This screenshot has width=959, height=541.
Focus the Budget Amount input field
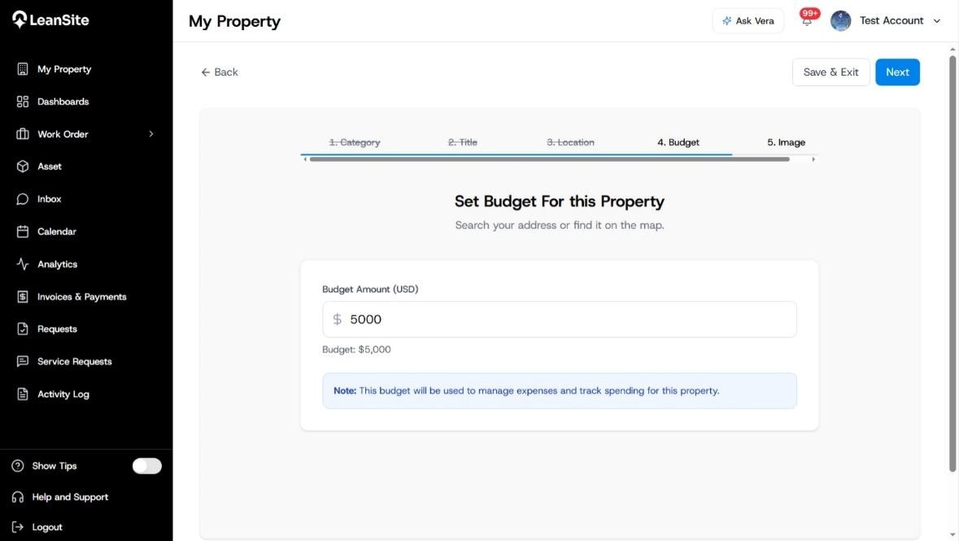[x=559, y=320]
